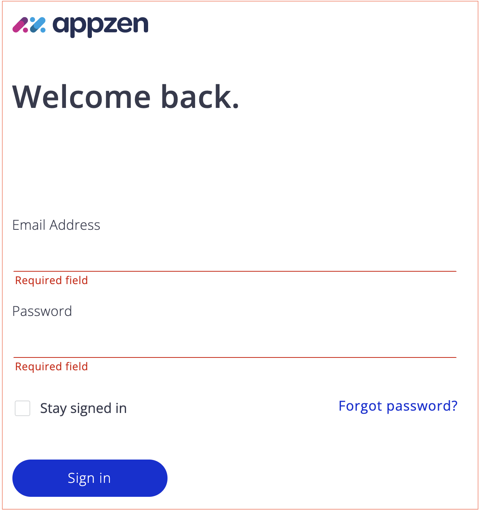
Task: Click the Sign in text on blue button
Action: point(89,478)
